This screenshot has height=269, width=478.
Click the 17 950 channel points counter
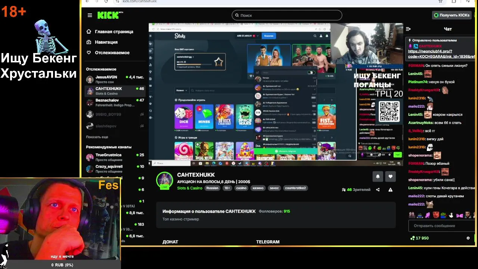(x=419, y=238)
